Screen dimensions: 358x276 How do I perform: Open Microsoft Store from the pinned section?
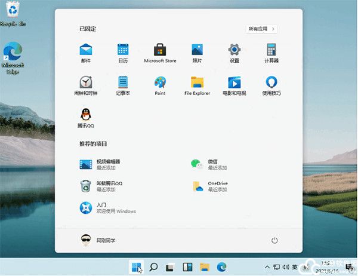coord(160,50)
